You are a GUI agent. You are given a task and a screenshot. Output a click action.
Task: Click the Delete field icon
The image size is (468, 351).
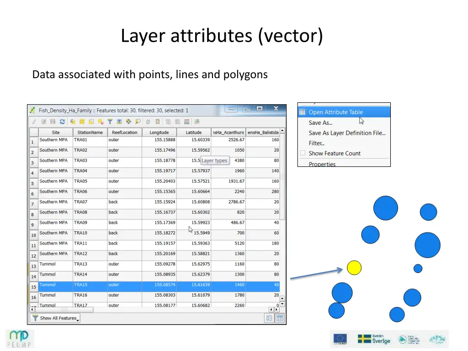[177, 122]
